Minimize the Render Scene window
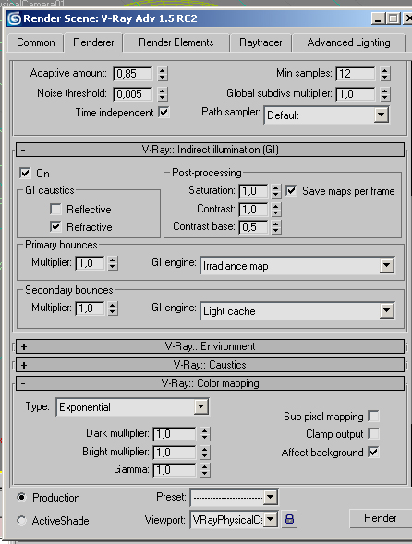Screen dimensions: 412x544 378,18
